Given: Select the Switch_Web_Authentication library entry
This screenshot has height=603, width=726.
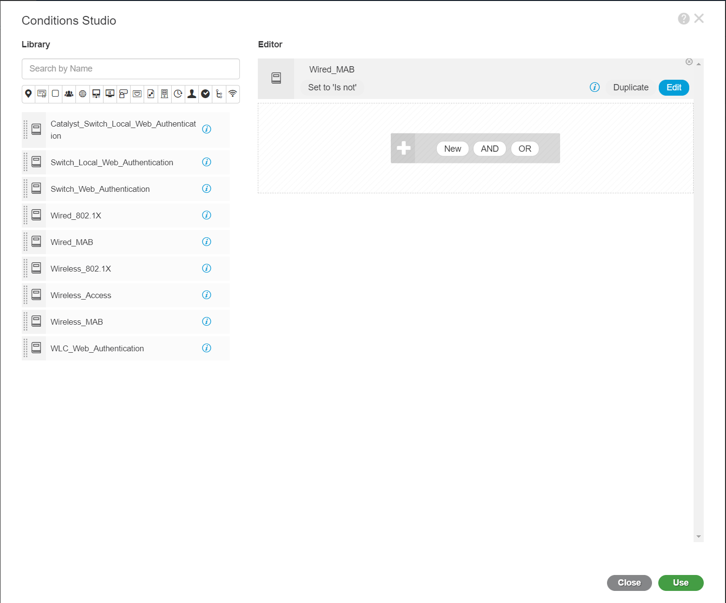Looking at the screenshot, I should pos(100,189).
